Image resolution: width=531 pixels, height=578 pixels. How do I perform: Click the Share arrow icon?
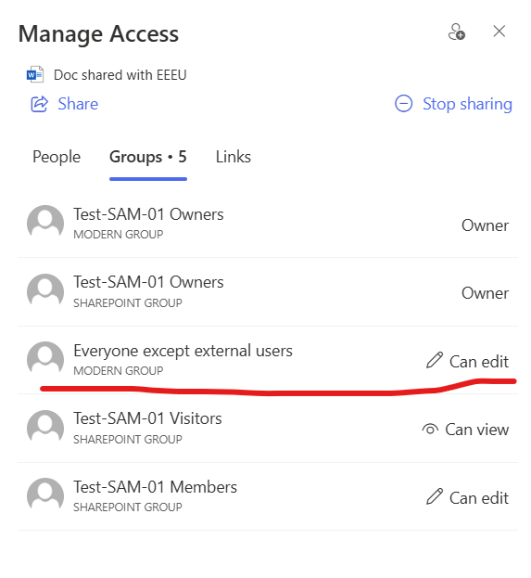click(x=39, y=104)
